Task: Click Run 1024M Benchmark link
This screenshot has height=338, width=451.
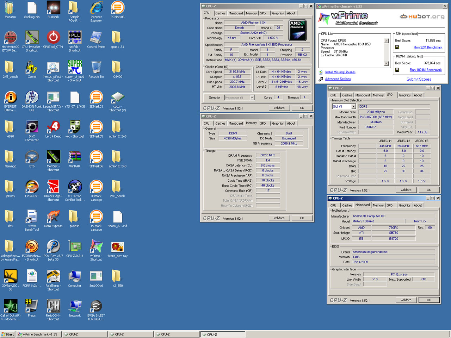Action: 426,70
